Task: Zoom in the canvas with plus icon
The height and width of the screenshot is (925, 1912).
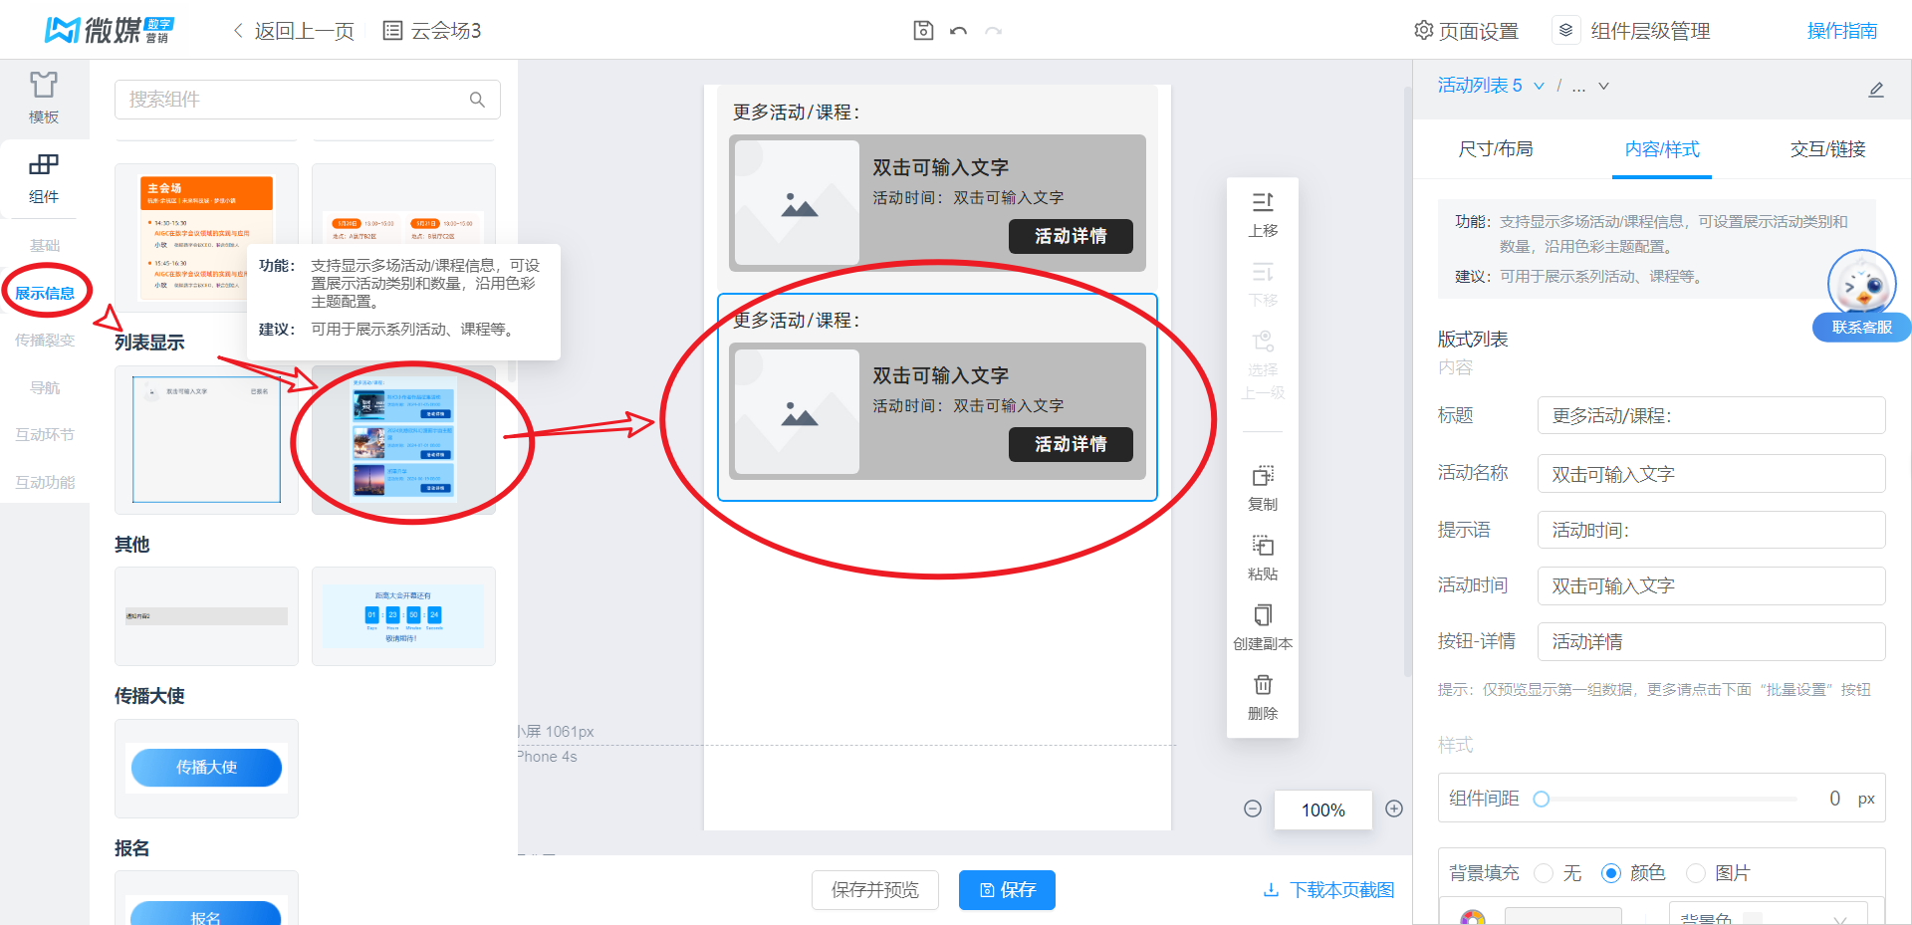Action: coord(1394,809)
